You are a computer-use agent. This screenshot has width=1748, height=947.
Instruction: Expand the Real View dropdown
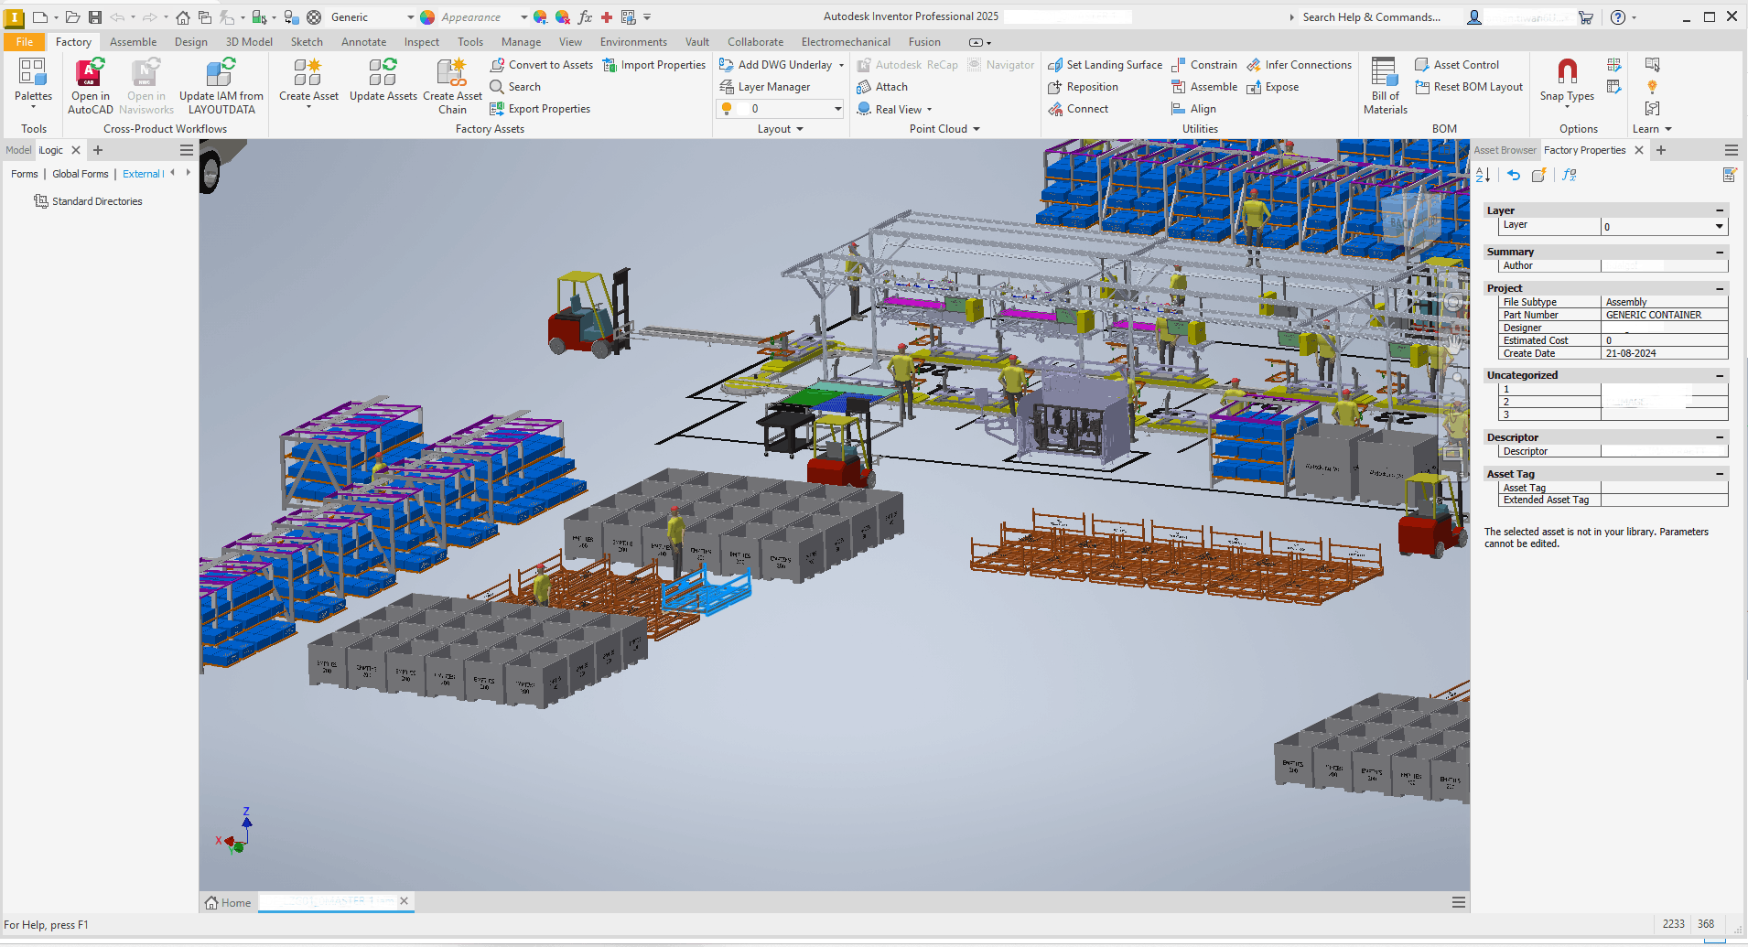(929, 110)
